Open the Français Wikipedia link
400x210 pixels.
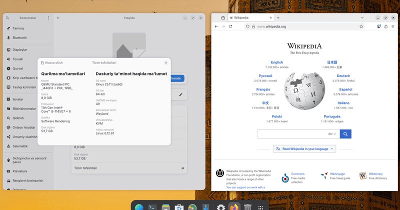click(x=263, y=89)
